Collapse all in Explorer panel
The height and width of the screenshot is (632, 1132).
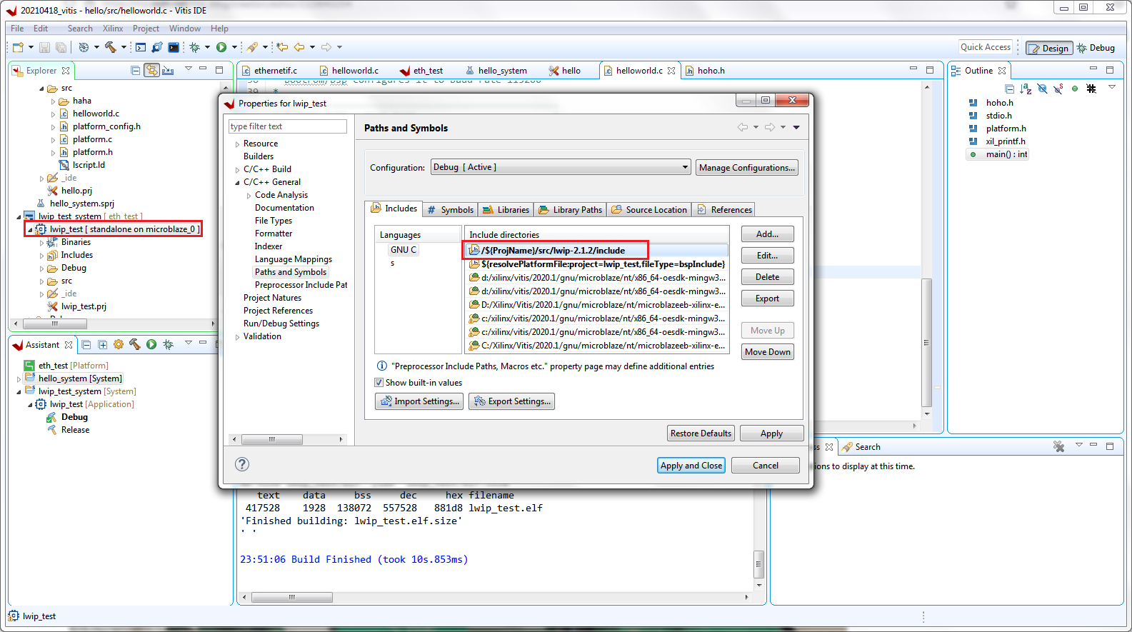tap(136, 70)
